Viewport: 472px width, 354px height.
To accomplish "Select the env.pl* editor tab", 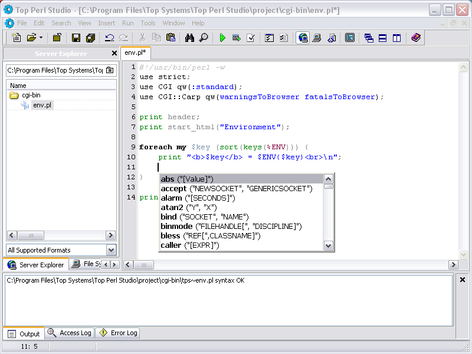I will pyautogui.click(x=136, y=53).
